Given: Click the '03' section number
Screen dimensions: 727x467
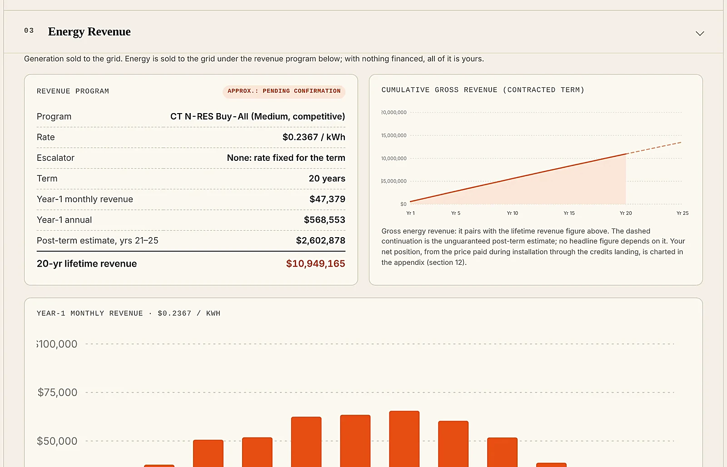Looking at the screenshot, I should pos(29,30).
